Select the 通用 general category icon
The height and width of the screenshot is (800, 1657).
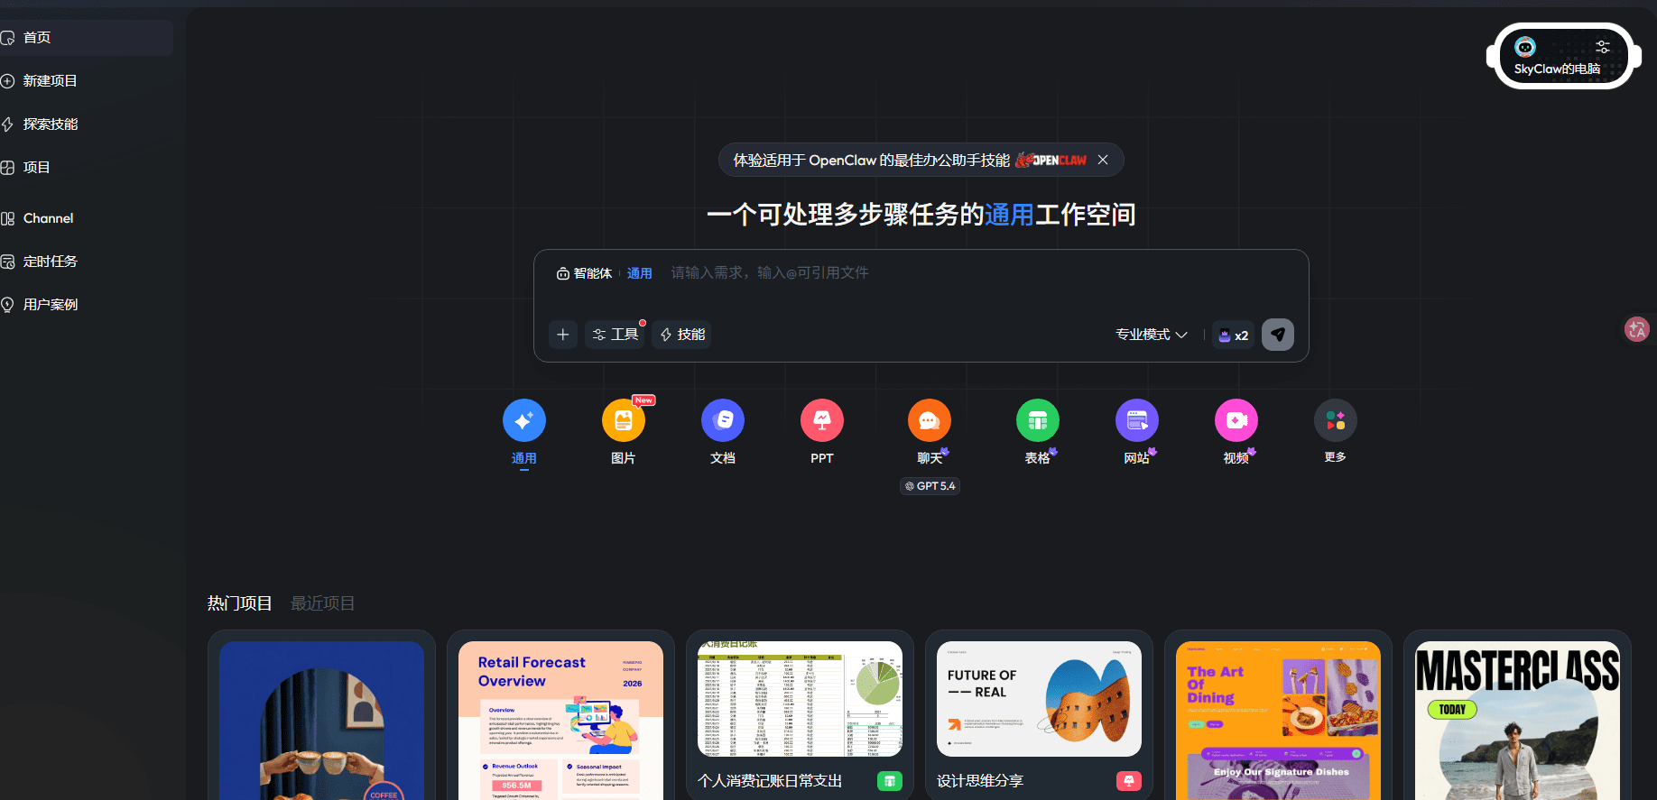[524, 420]
